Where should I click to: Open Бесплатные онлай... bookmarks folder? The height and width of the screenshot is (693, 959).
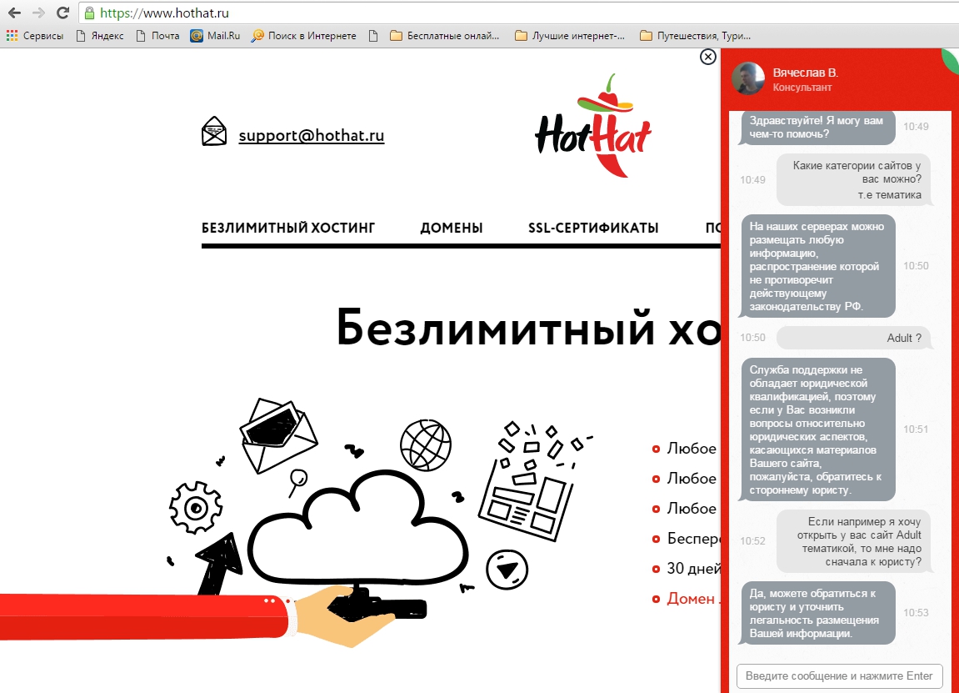445,36
